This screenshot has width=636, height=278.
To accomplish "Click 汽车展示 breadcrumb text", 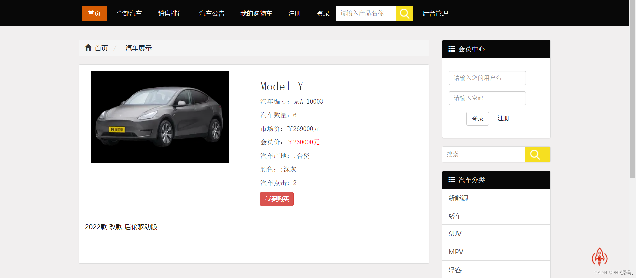I will point(138,48).
